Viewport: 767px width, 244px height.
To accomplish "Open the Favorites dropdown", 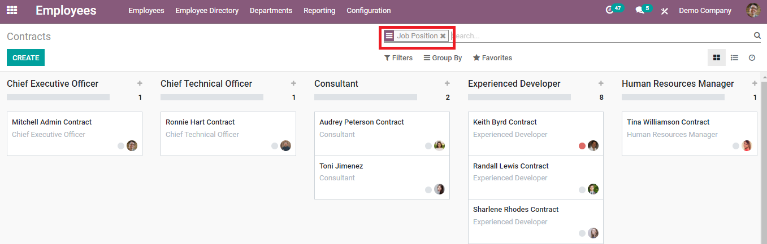I will click(492, 58).
